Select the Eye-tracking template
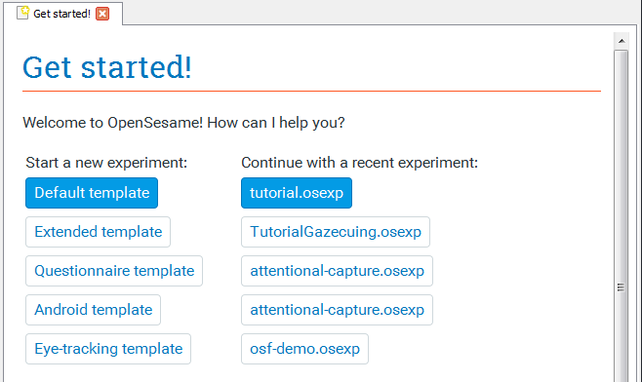 tap(108, 349)
